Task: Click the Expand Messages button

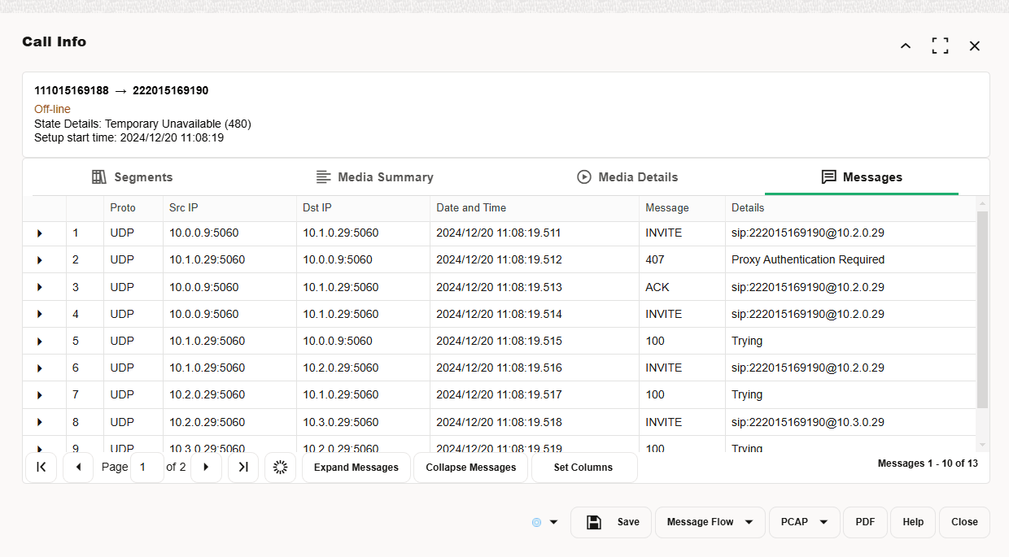Action: (356, 467)
